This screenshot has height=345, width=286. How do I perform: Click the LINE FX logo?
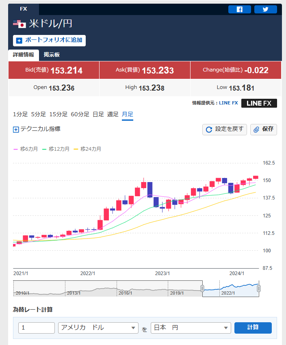click(x=259, y=103)
